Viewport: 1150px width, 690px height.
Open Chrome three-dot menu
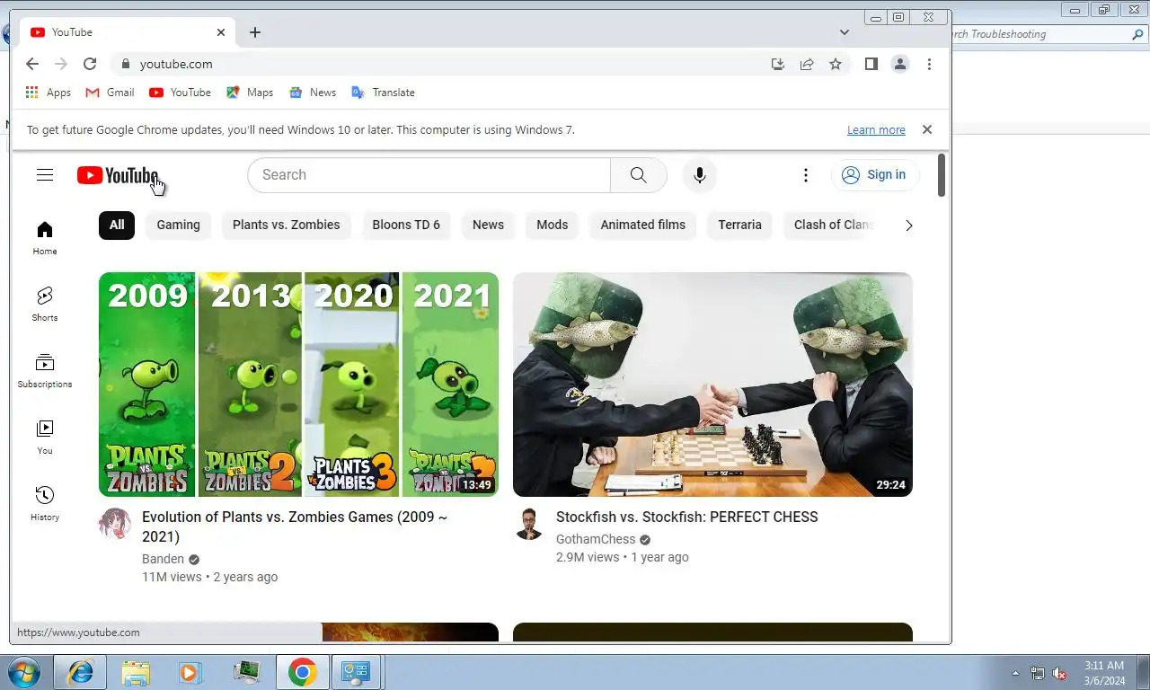(x=929, y=64)
